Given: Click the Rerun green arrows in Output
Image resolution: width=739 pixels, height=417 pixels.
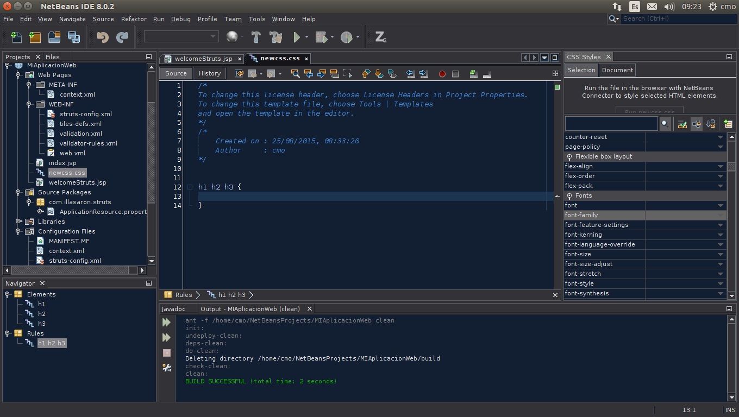Looking at the screenshot, I should click(167, 322).
